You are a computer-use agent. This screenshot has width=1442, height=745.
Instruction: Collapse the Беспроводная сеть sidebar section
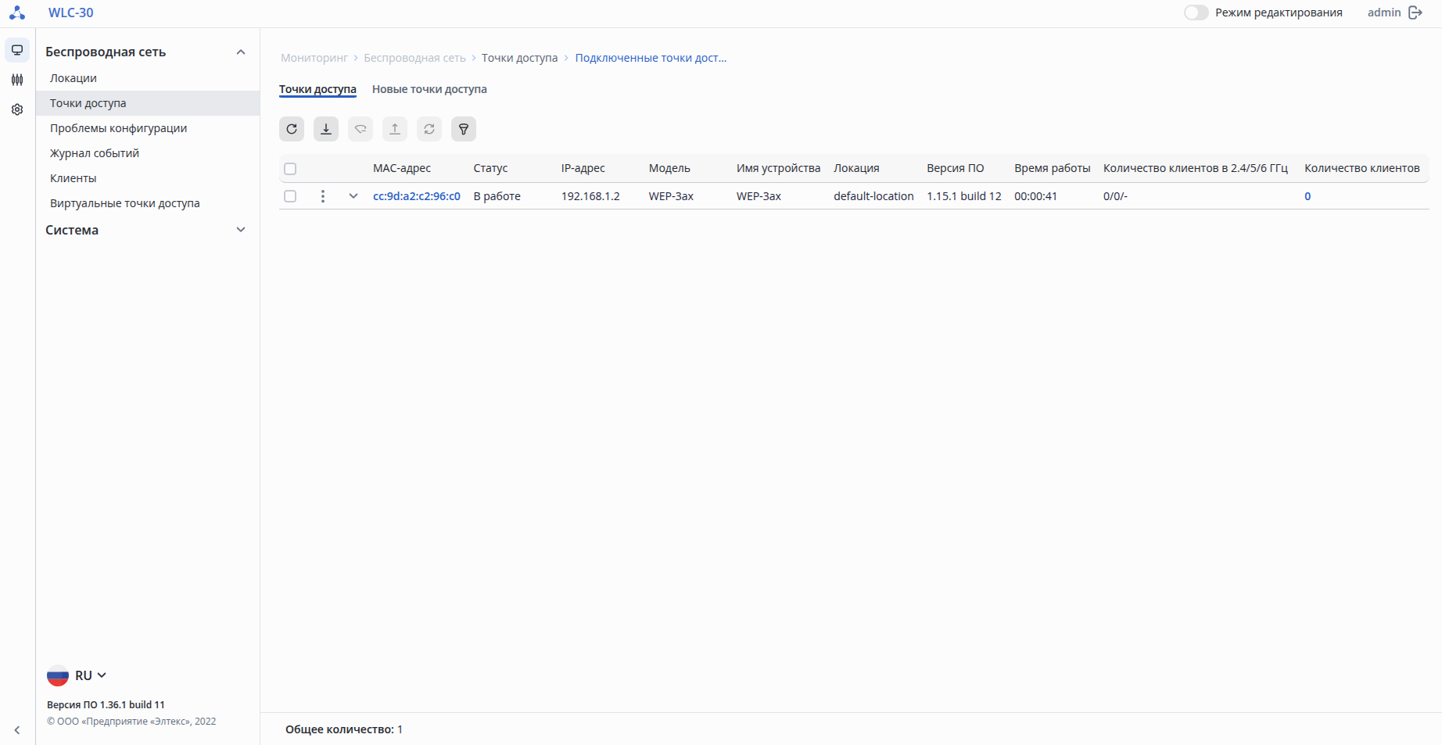click(241, 52)
